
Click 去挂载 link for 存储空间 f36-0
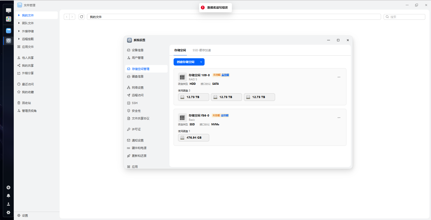225,115
